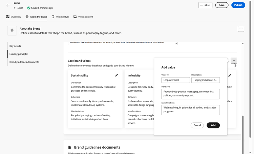Click the brand fingerprint icon beside the heading
Viewport: 254px width, 154px height.
click(12, 30)
